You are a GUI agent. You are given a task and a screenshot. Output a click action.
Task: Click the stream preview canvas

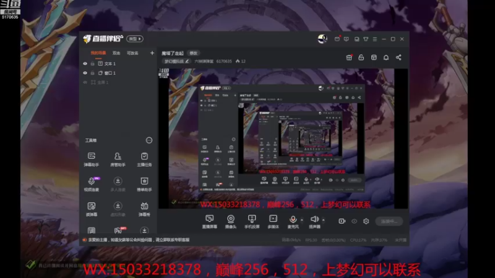283,138
